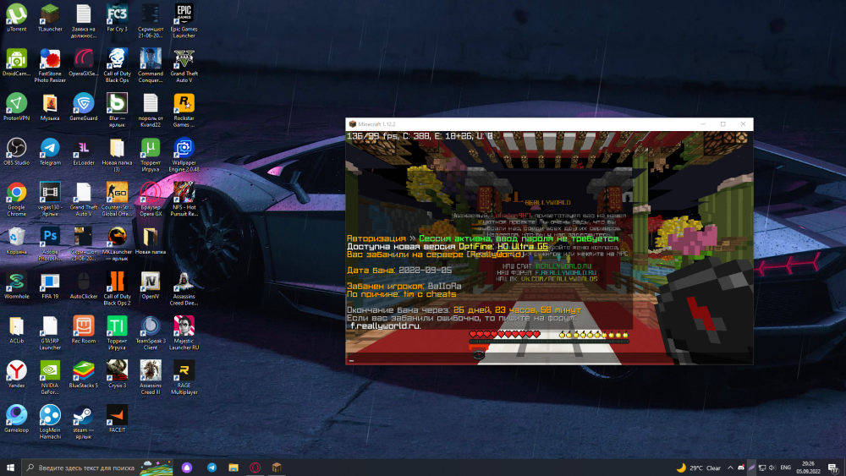
Task: Launch OBS Studio from desktop
Action: click(x=17, y=151)
